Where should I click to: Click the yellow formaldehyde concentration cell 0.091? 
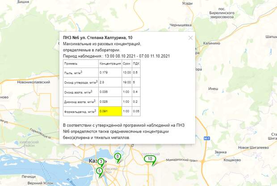(x=110, y=111)
